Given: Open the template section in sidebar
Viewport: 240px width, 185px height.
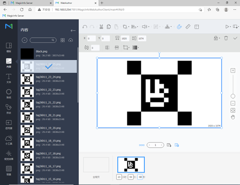Looking at the screenshot, I should coord(9,47).
